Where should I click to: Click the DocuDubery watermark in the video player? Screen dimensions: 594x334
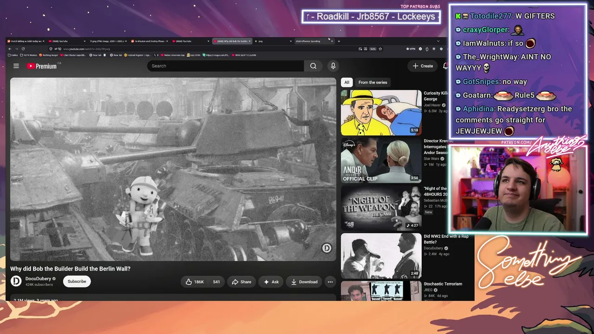click(327, 248)
